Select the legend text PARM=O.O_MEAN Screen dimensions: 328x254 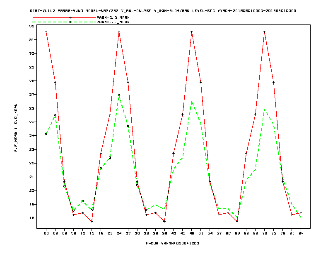tap(113, 17)
